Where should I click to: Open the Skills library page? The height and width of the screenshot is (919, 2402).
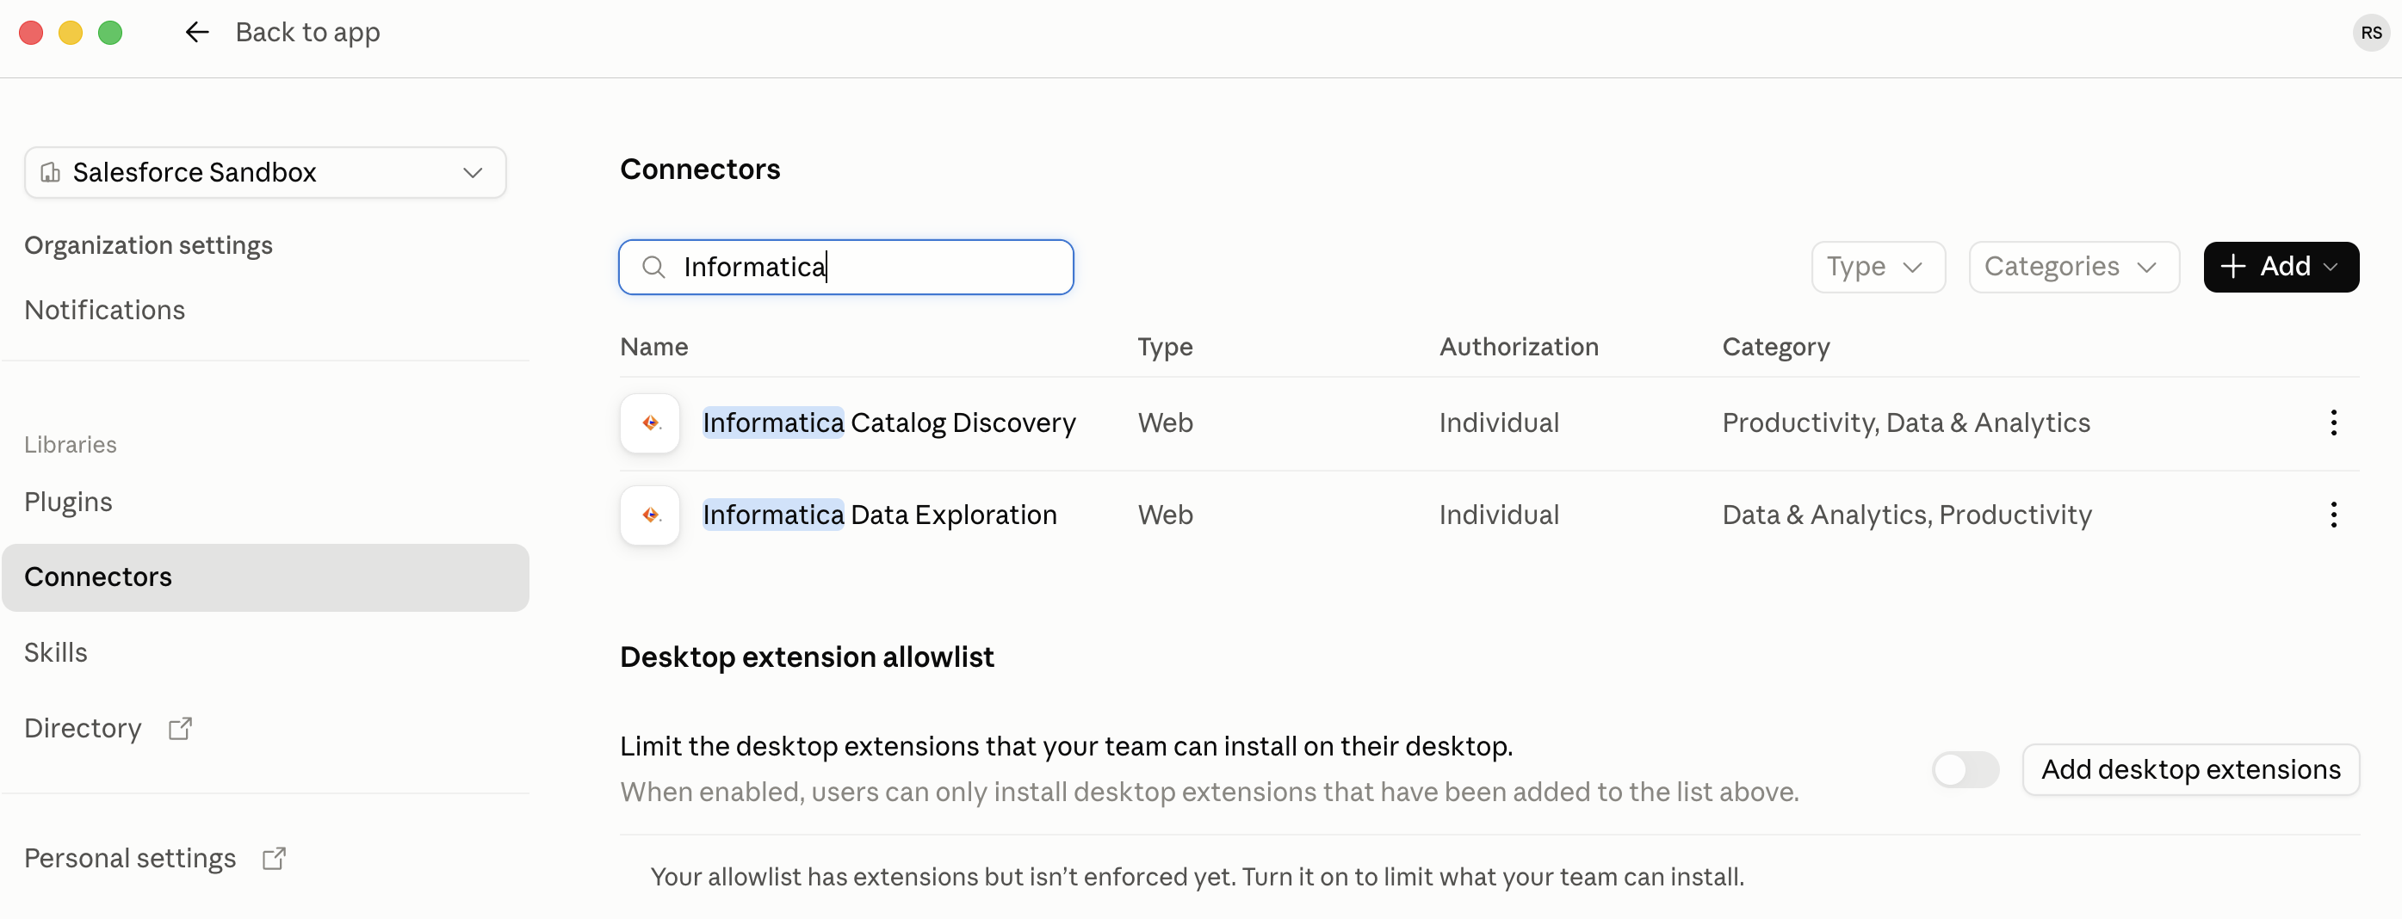[x=56, y=653]
